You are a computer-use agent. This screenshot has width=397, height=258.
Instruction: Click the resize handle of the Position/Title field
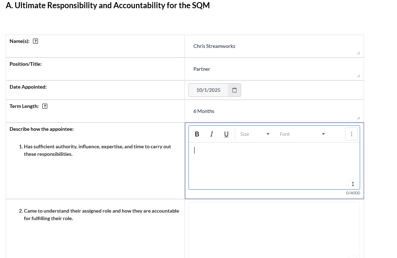coord(358,76)
